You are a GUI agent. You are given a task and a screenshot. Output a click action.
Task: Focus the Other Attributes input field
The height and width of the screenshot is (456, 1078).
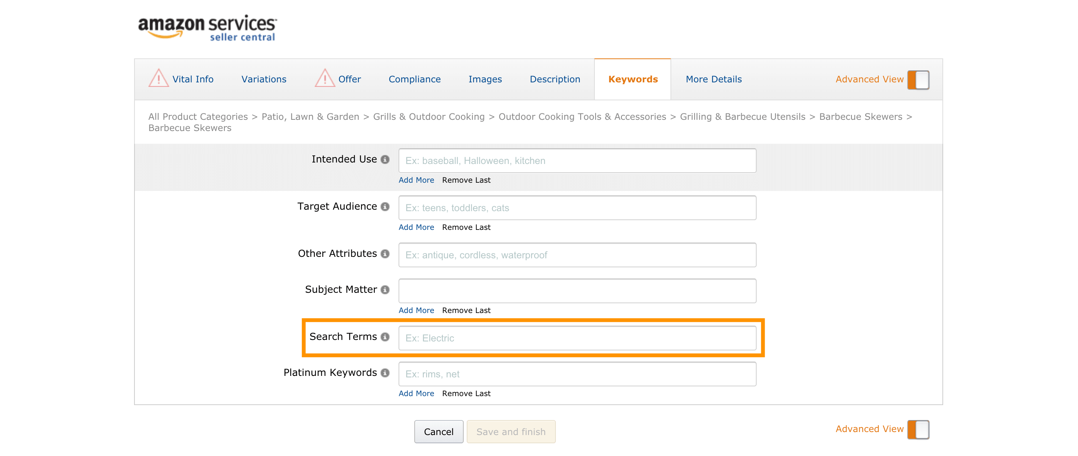point(577,255)
